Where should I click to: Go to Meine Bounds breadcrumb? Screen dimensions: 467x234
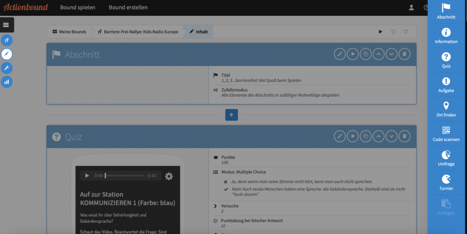tap(69, 32)
